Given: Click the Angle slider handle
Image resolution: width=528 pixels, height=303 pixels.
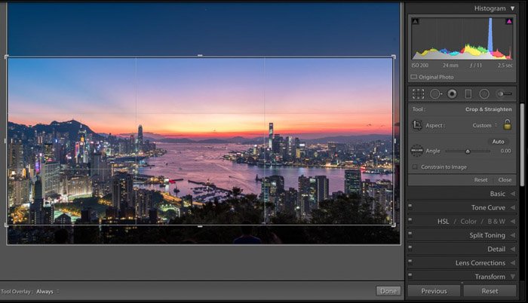Looking at the screenshot, I should [x=468, y=151].
